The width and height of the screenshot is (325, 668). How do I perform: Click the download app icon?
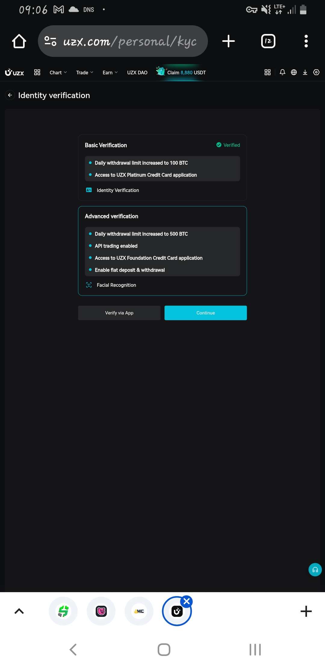coord(305,72)
